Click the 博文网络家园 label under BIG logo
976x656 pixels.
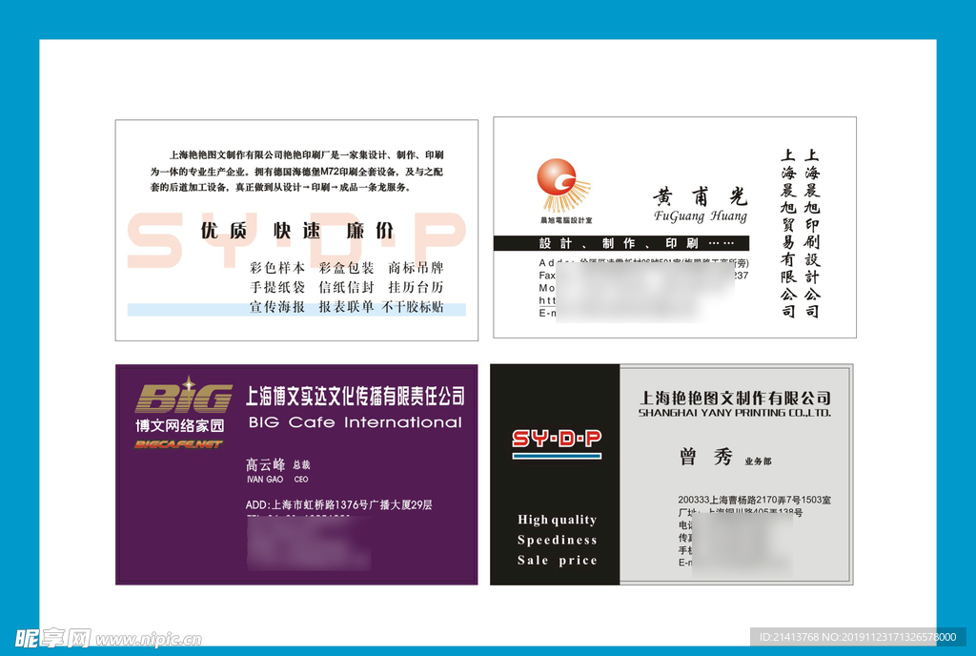click(179, 426)
